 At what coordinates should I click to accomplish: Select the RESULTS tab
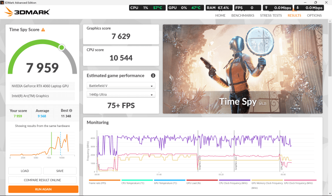[x=294, y=15]
